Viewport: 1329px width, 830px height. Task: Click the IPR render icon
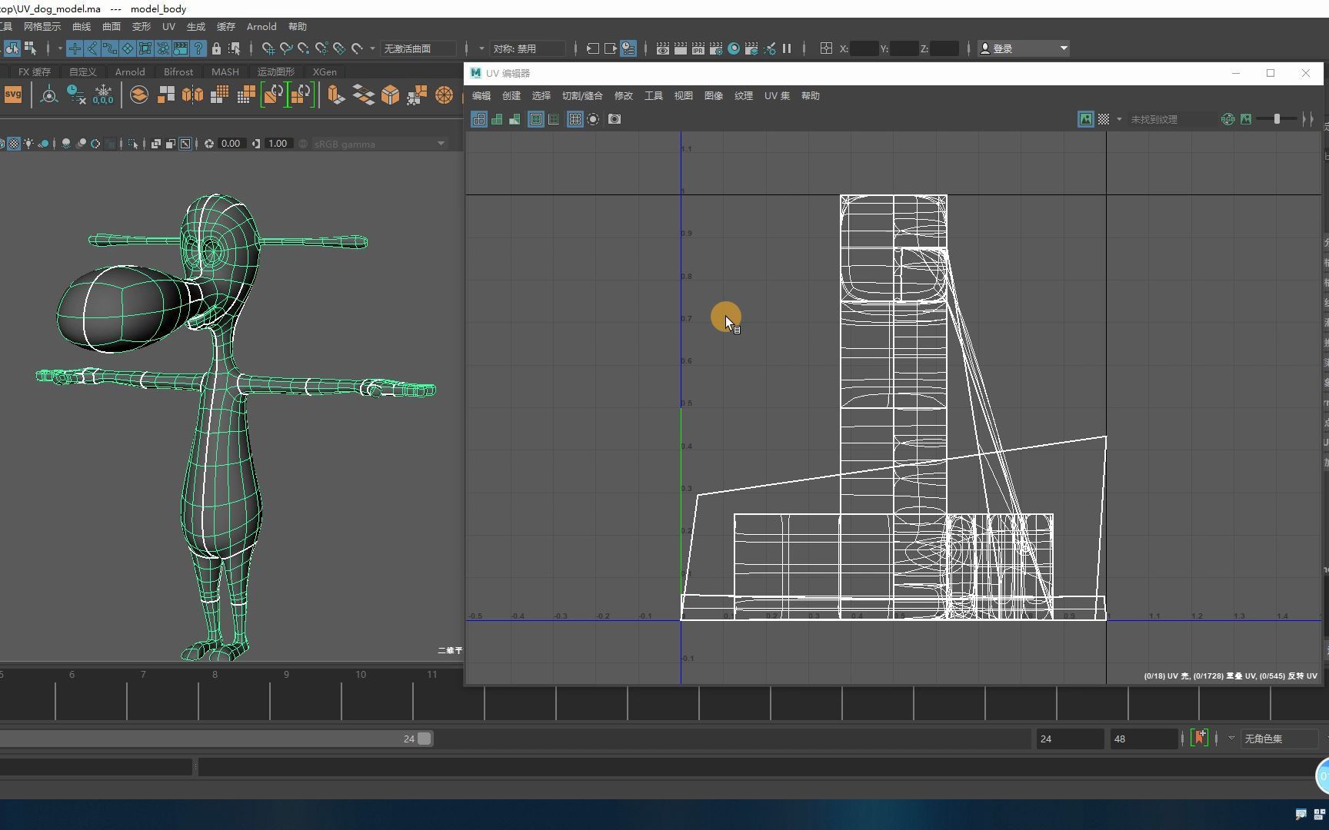698,48
